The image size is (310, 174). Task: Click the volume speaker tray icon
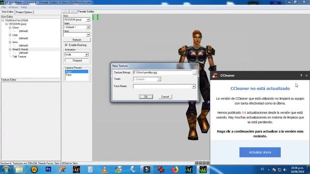[285, 170]
